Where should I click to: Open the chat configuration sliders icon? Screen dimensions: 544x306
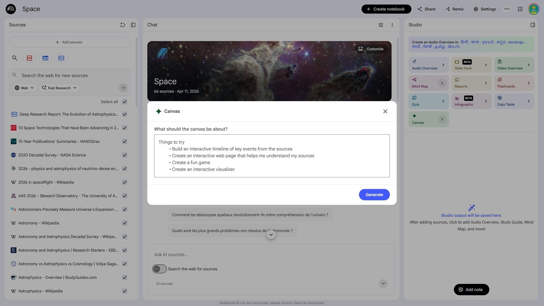coord(381,25)
